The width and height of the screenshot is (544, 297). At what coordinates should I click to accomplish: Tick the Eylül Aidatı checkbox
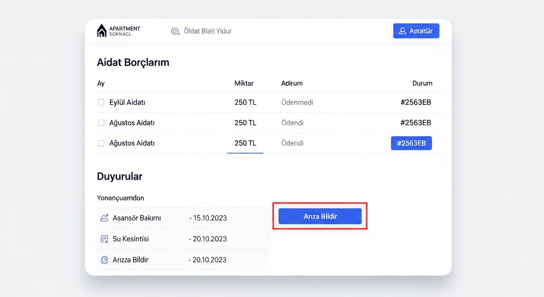[101, 102]
